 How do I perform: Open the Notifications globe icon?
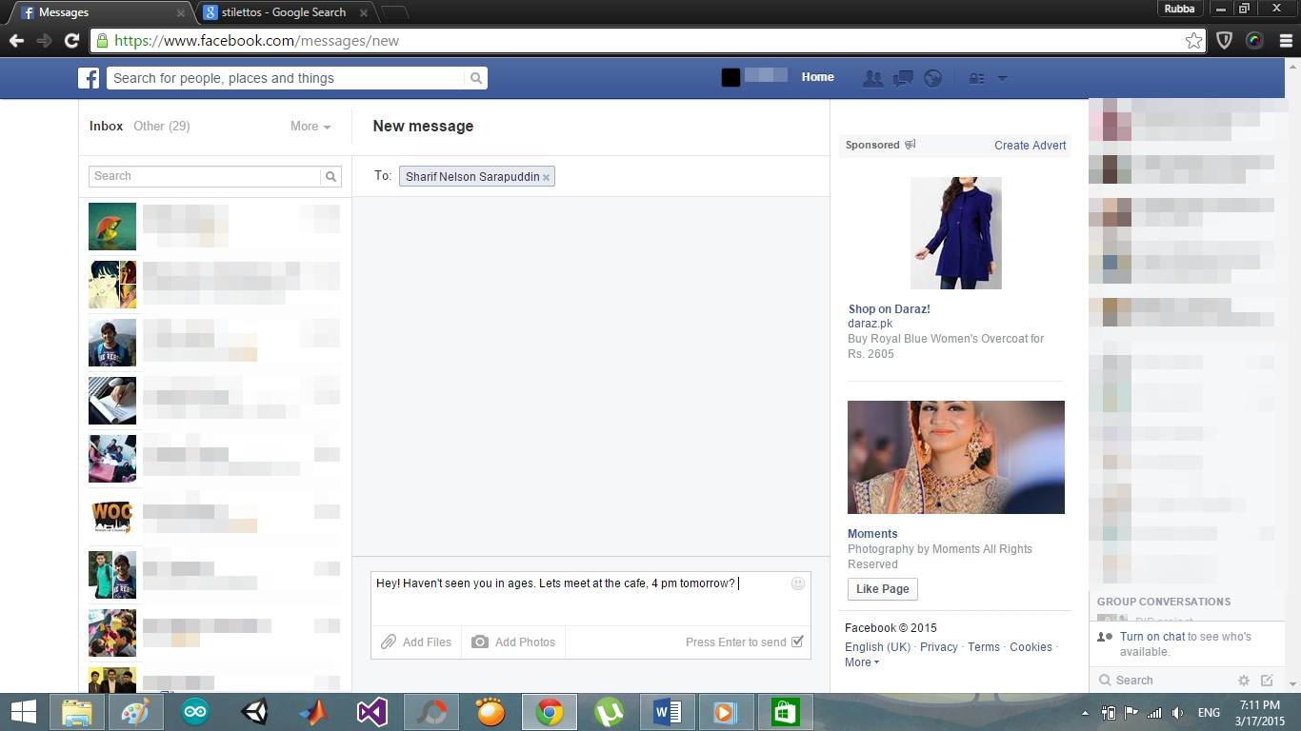point(933,78)
